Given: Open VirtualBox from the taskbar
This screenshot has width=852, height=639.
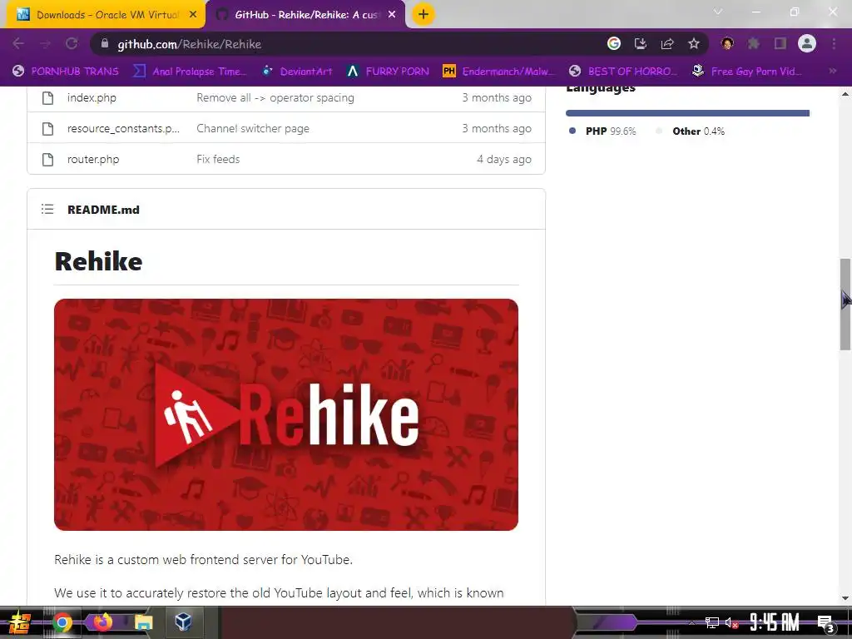Looking at the screenshot, I should pos(183,622).
